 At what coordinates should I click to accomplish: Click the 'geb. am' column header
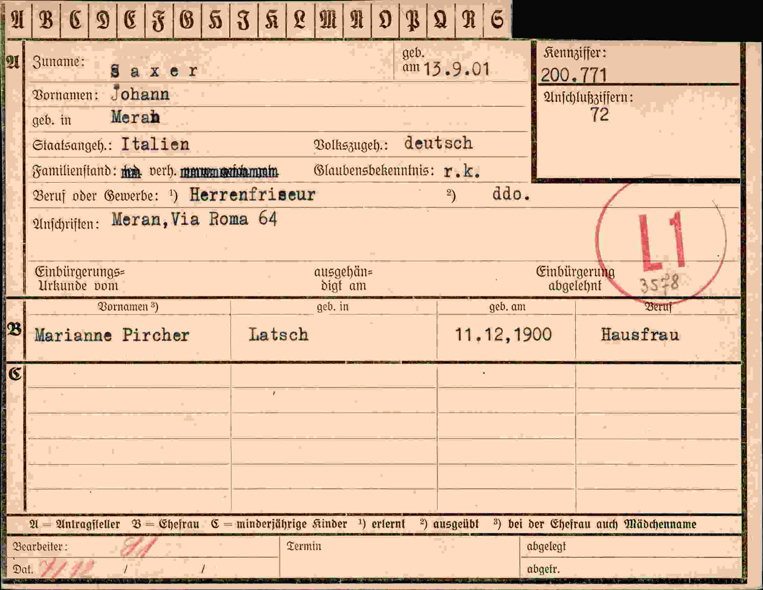click(507, 307)
